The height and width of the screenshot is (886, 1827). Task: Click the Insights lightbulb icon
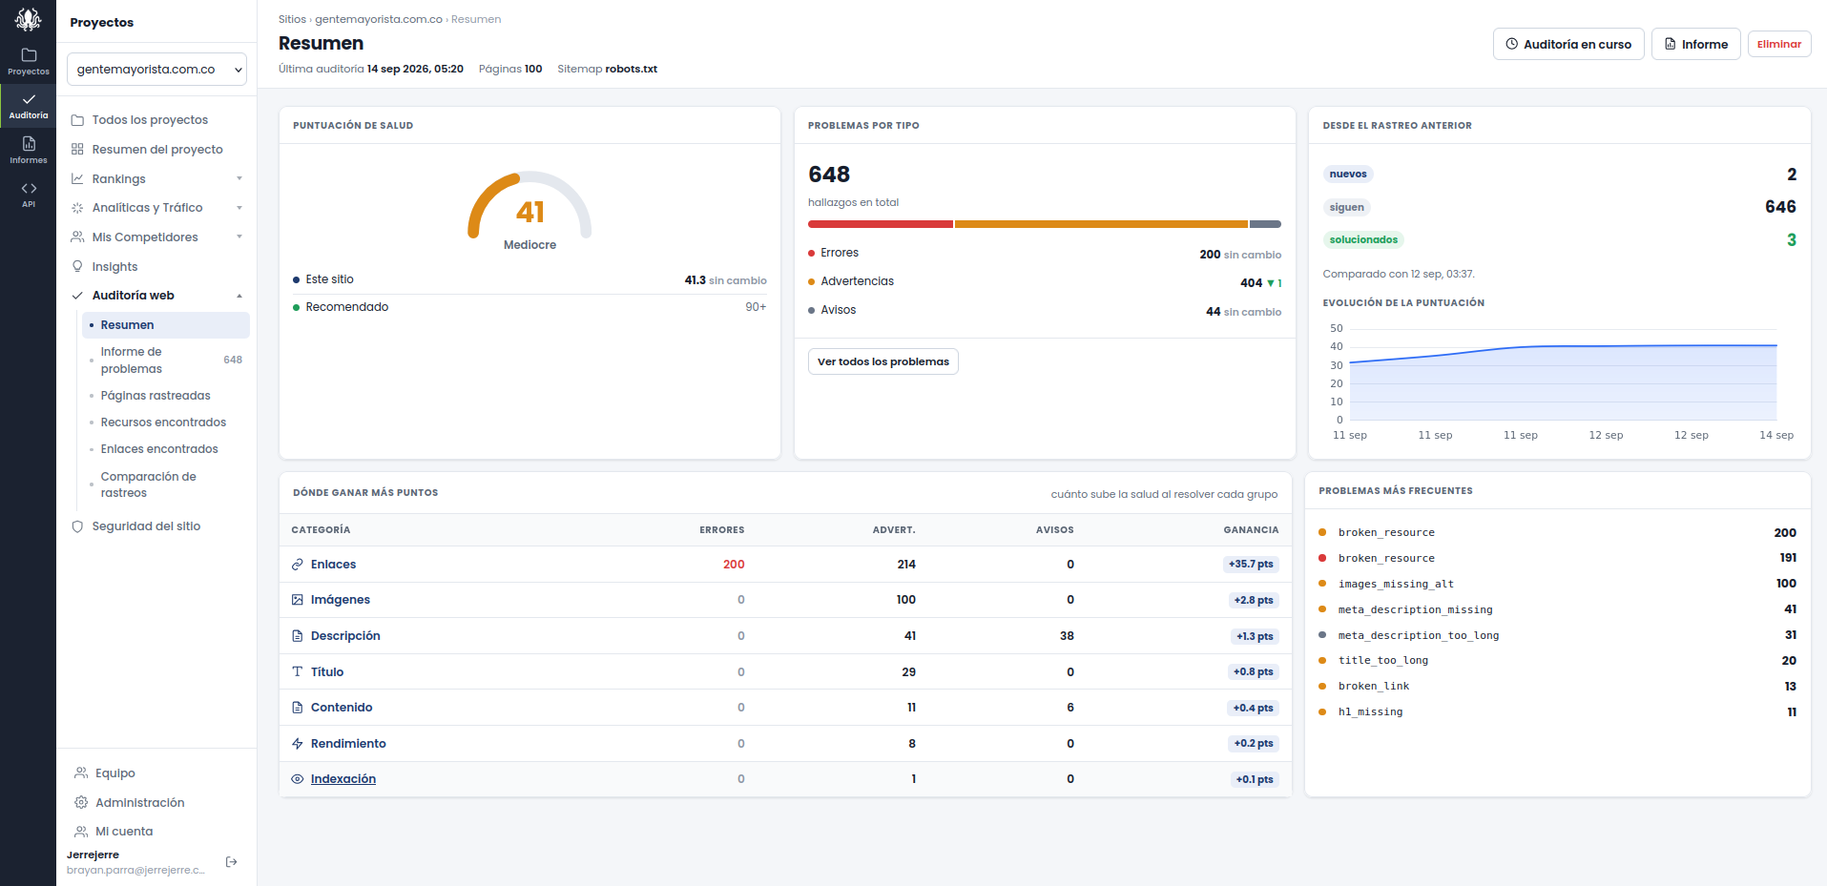77,267
